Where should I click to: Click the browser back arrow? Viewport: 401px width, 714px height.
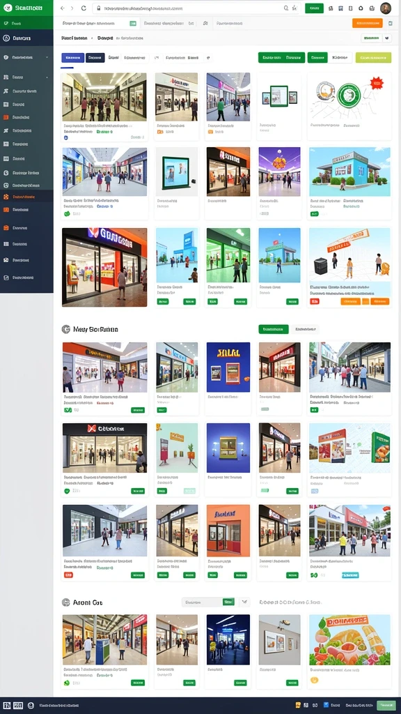coord(62,8)
